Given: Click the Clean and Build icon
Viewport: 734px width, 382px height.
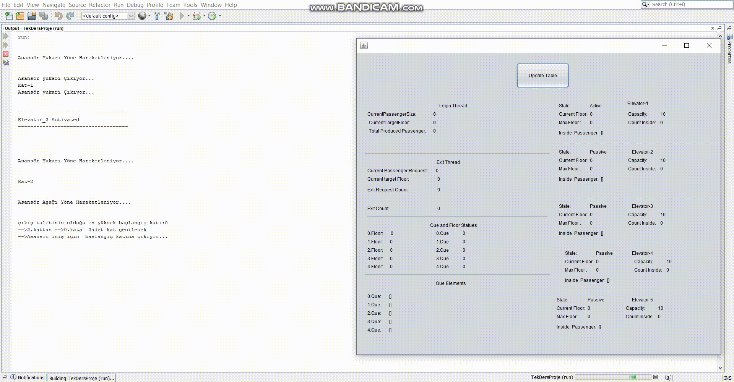Looking at the screenshot, I should click(x=169, y=16).
